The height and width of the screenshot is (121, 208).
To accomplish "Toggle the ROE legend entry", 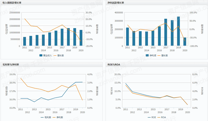I will [152, 117].
